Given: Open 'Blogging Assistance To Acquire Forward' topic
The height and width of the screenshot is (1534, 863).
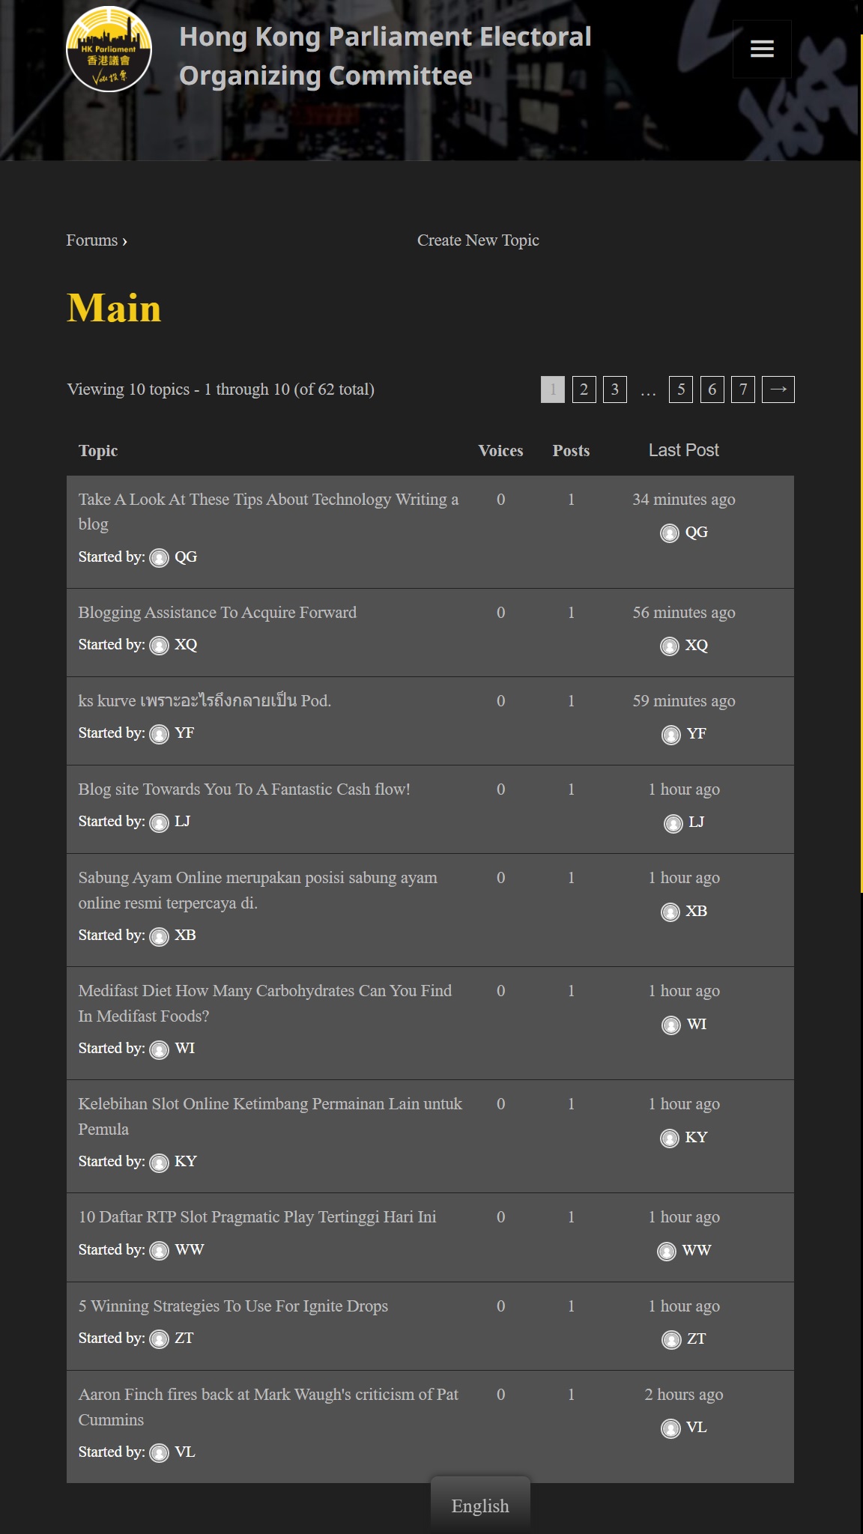Looking at the screenshot, I should 217,613.
